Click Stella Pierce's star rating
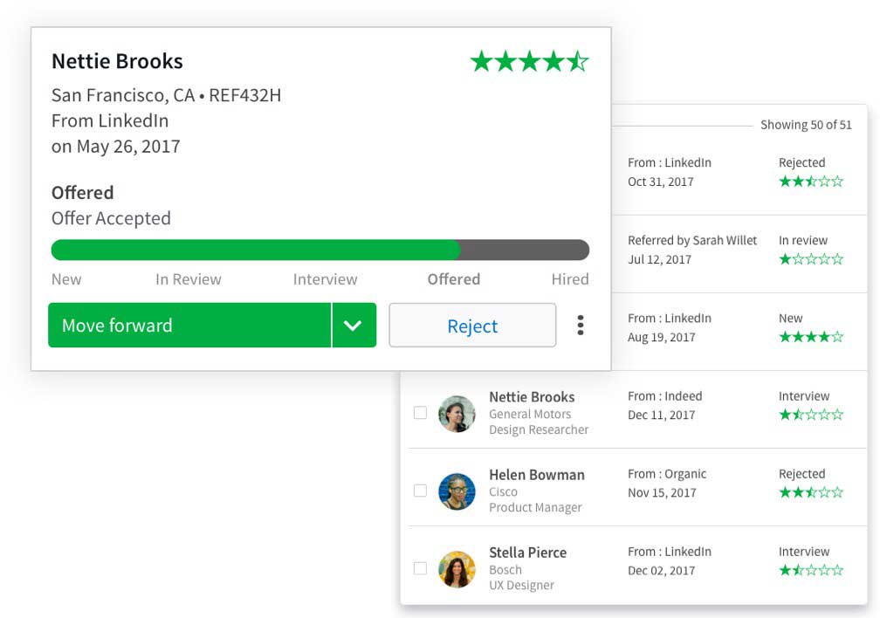 pyautogui.click(x=810, y=571)
